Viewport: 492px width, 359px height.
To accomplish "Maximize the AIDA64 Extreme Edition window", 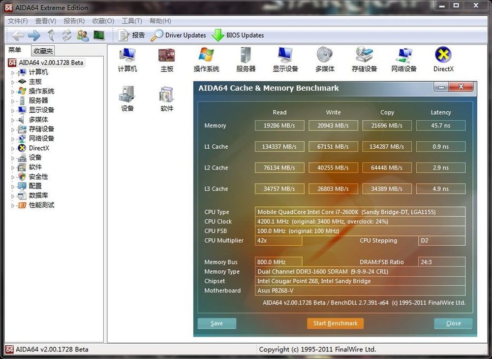I will coord(456,5).
